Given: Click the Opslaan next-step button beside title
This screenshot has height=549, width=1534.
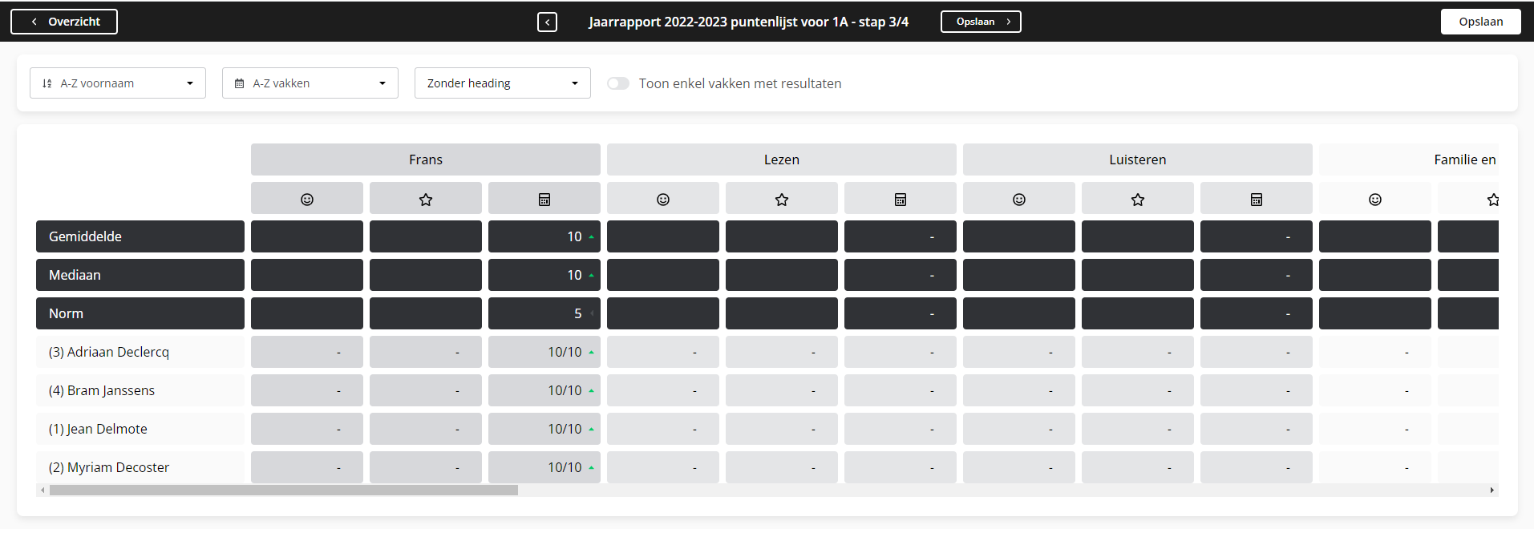Looking at the screenshot, I should tap(981, 22).
